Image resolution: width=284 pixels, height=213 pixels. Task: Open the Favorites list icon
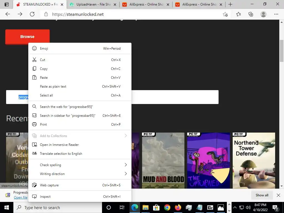click(x=239, y=14)
